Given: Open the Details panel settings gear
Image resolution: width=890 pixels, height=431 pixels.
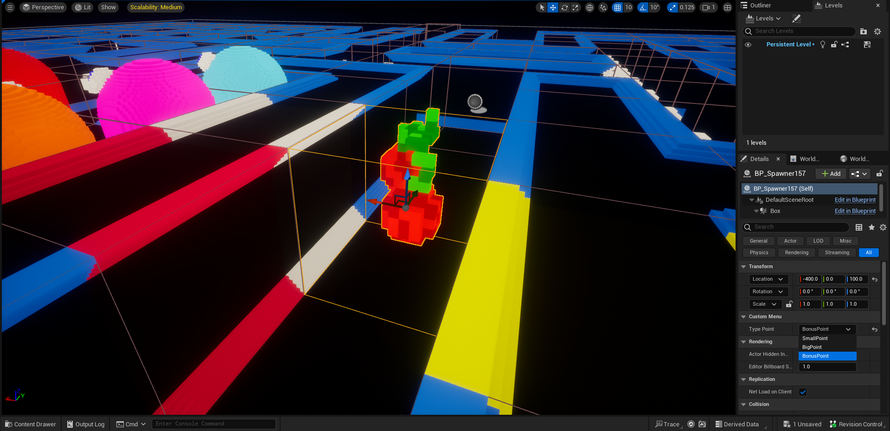Looking at the screenshot, I should click(883, 227).
